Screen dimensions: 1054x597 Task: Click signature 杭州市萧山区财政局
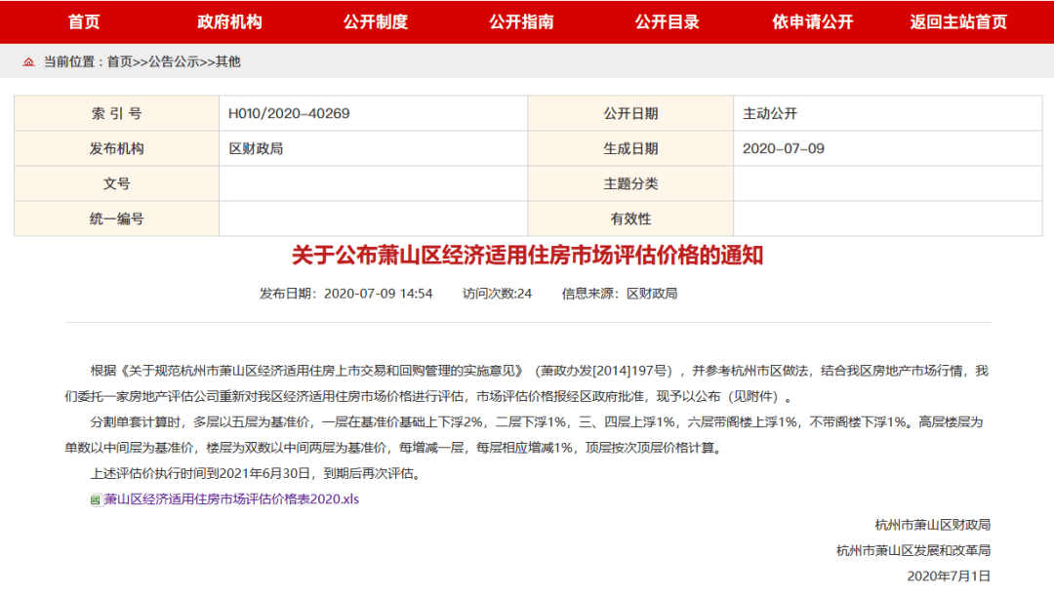pyautogui.click(x=932, y=525)
